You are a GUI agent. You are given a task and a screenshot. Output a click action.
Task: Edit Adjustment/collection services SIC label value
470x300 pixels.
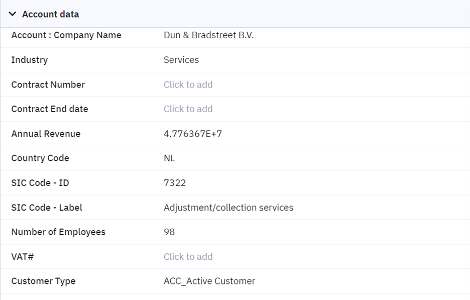(228, 208)
